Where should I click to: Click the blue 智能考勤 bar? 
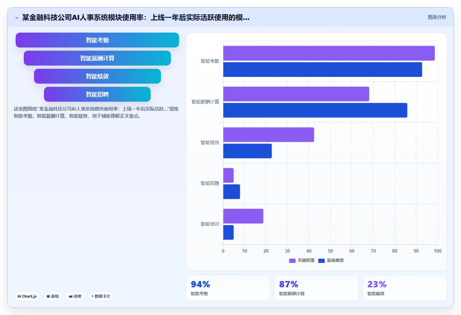[322, 69]
